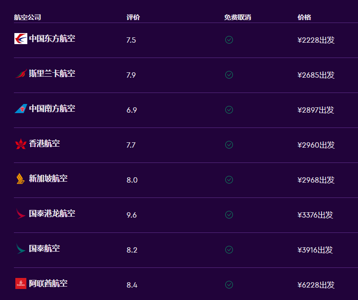Click the ¥2968出发 price
The image size is (358, 300).
pos(316,180)
